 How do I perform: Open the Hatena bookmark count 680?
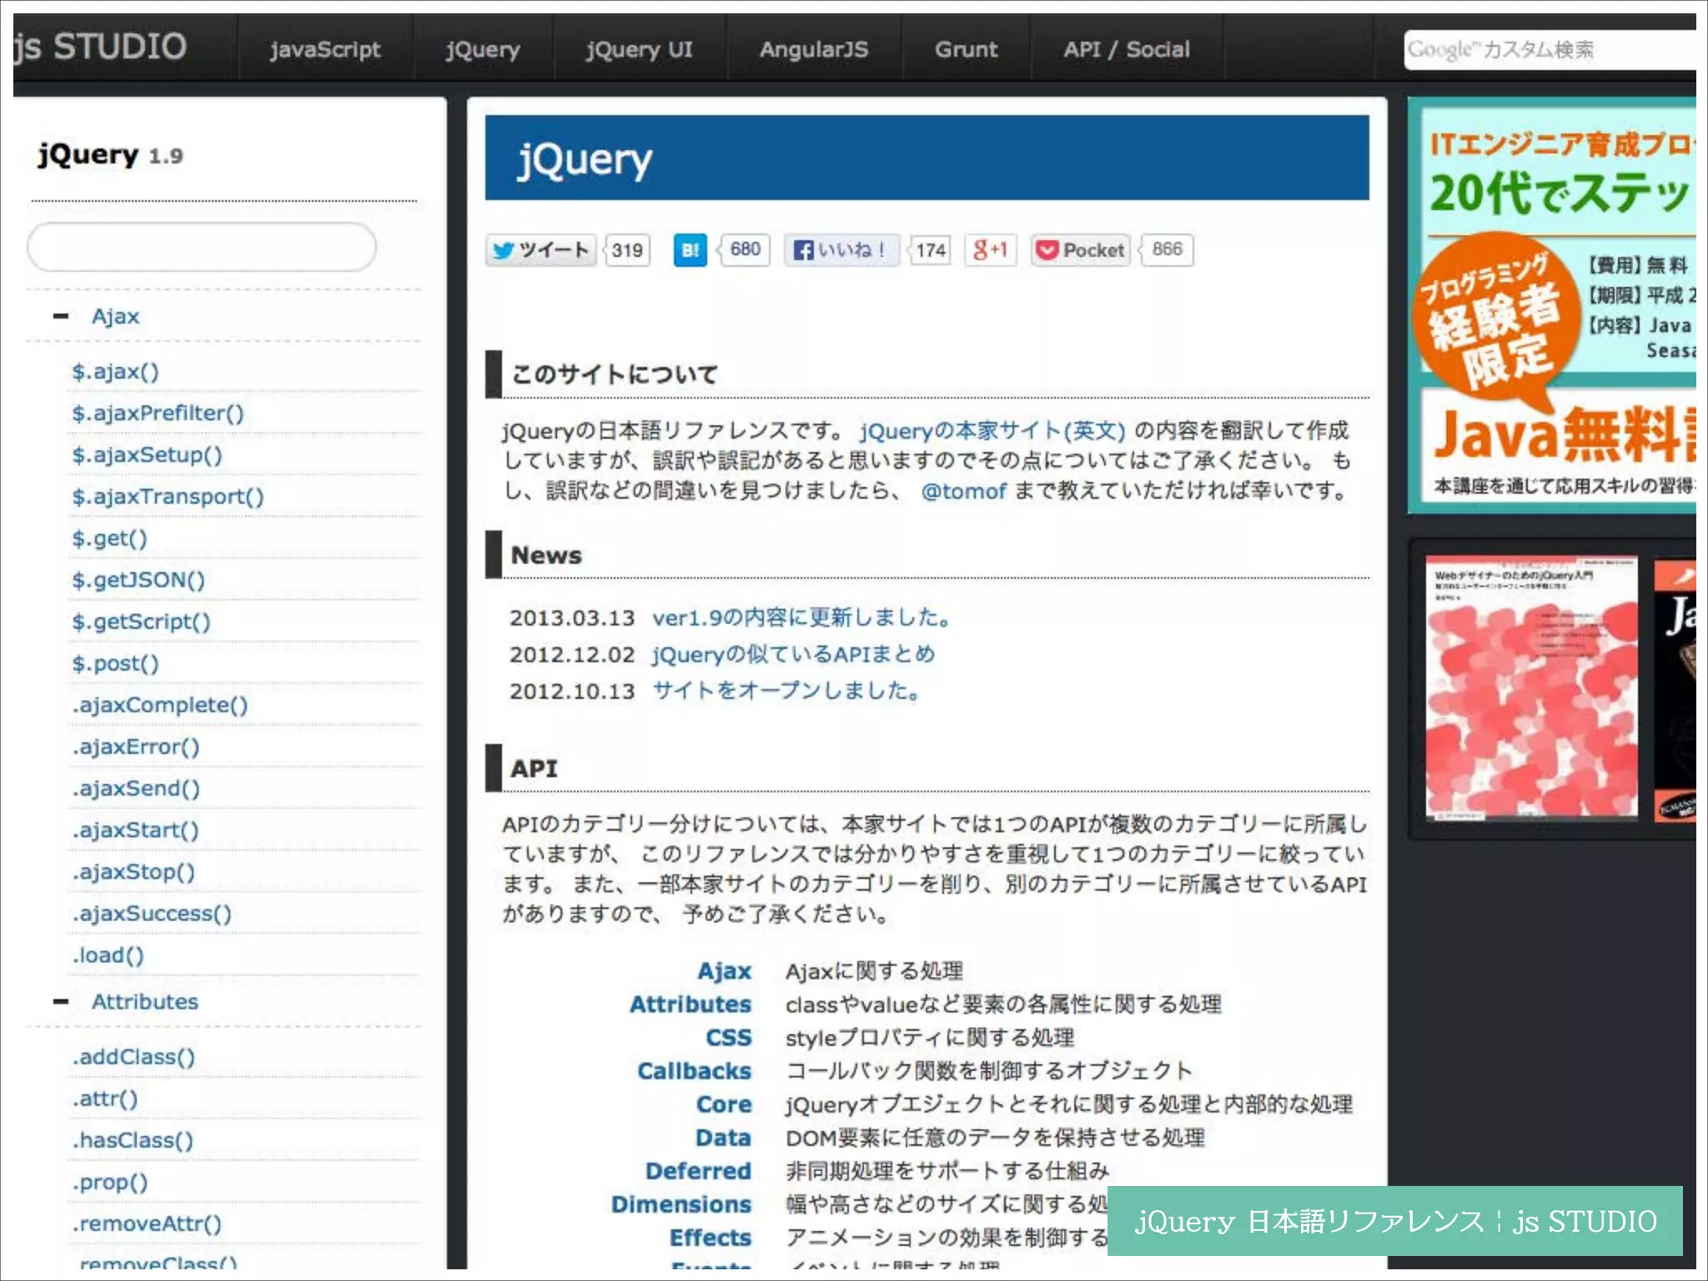pos(745,249)
